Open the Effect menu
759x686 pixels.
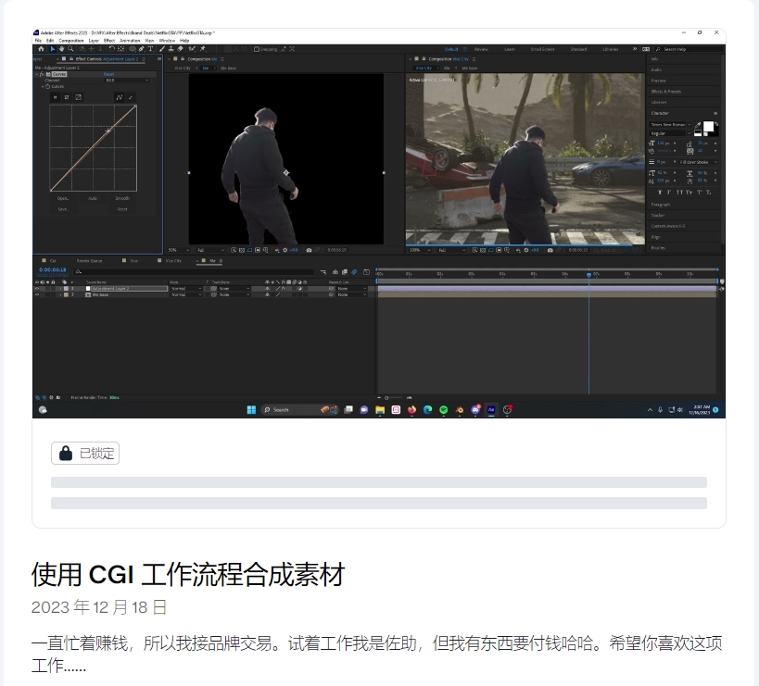109,41
